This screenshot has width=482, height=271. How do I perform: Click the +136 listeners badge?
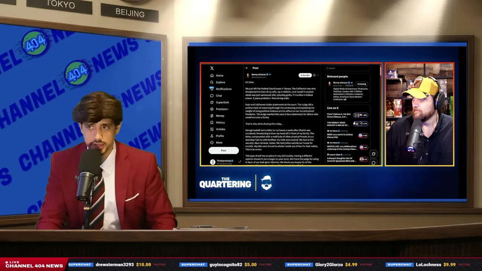[x=363, y=135]
